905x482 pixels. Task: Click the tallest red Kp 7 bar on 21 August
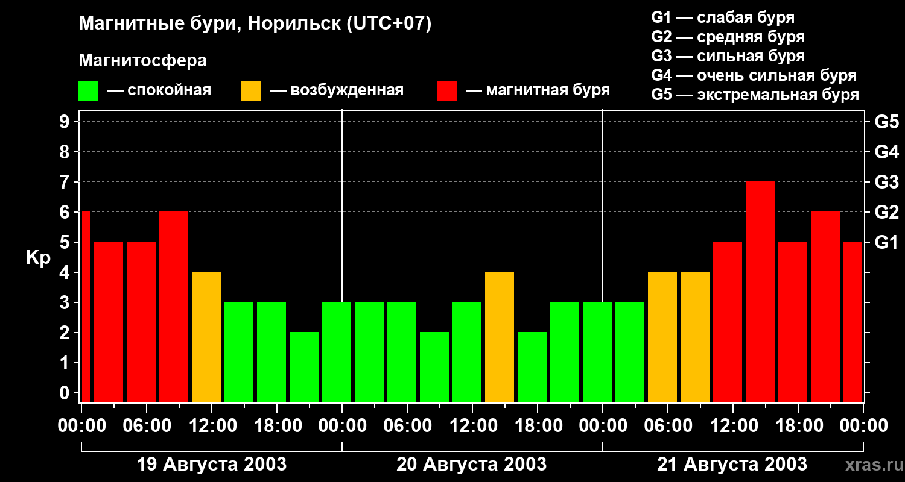coord(760,292)
